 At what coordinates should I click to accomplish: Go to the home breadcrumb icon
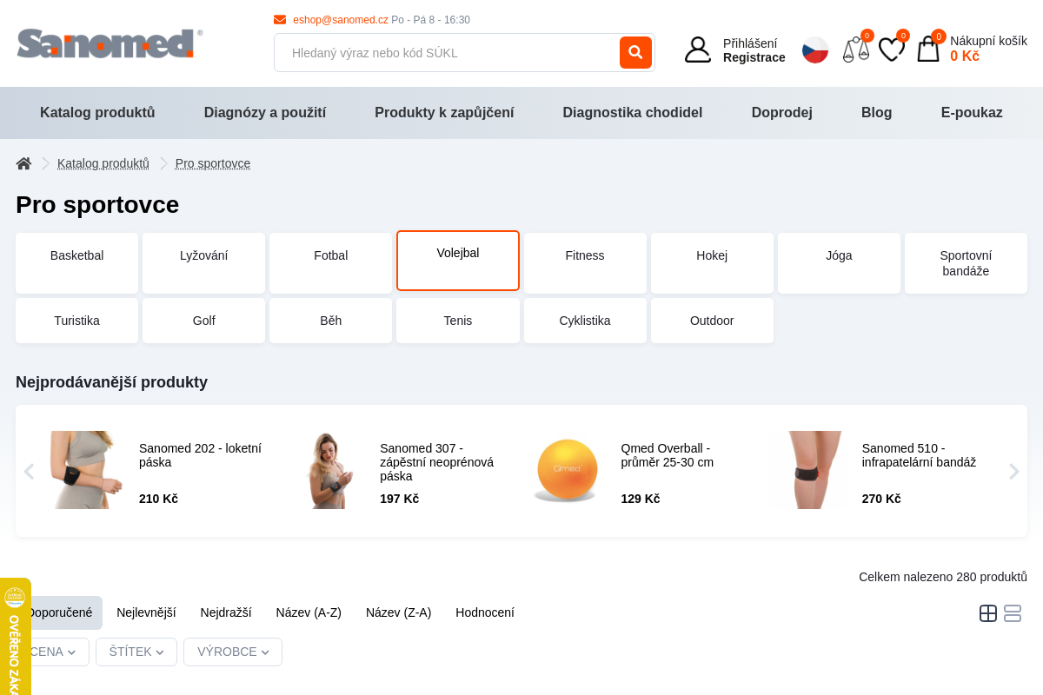(x=23, y=163)
